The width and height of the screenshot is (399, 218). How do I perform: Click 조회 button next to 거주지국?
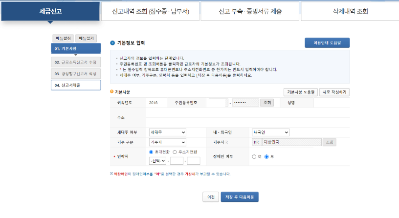[330, 142]
